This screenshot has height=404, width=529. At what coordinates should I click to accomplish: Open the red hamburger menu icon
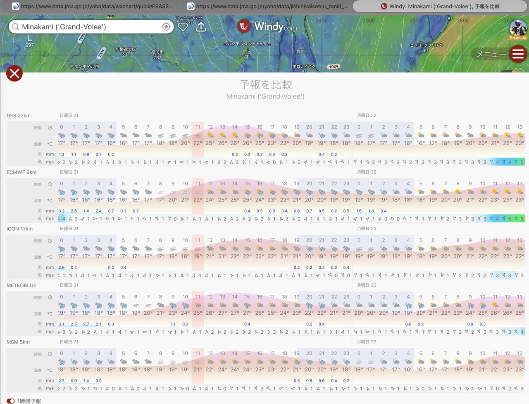pos(518,54)
